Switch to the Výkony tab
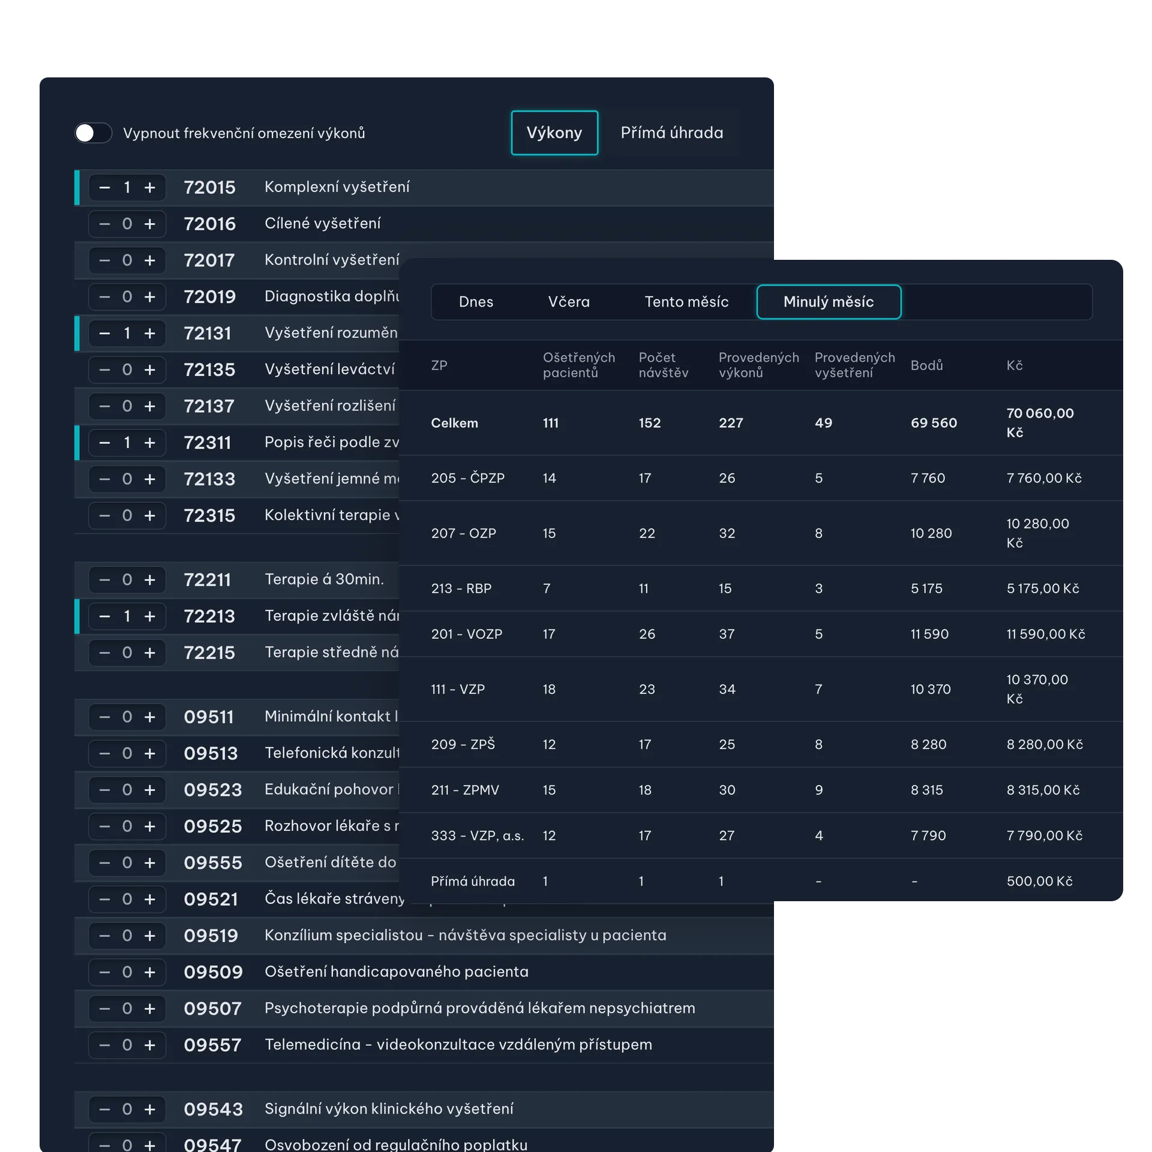Image resolution: width=1152 pixels, height=1152 pixels. coord(554,133)
